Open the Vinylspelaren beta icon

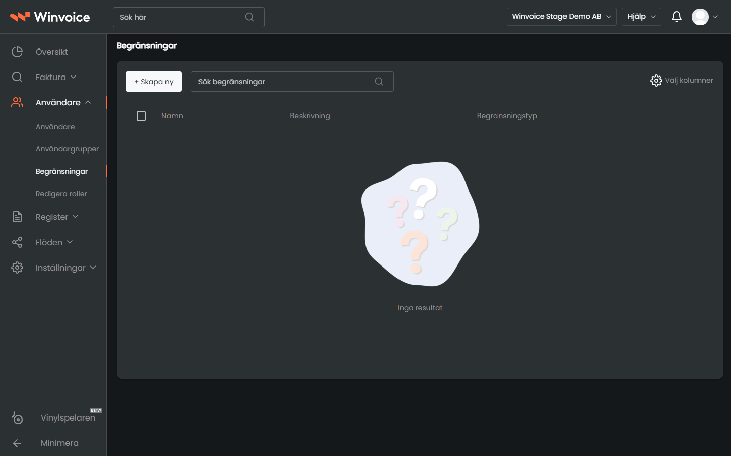pos(17,417)
